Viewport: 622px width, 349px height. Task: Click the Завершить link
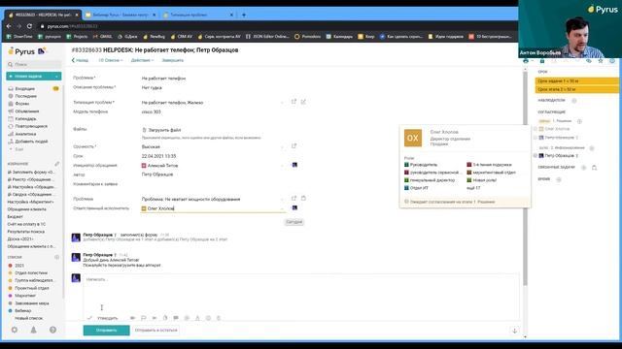(173, 60)
